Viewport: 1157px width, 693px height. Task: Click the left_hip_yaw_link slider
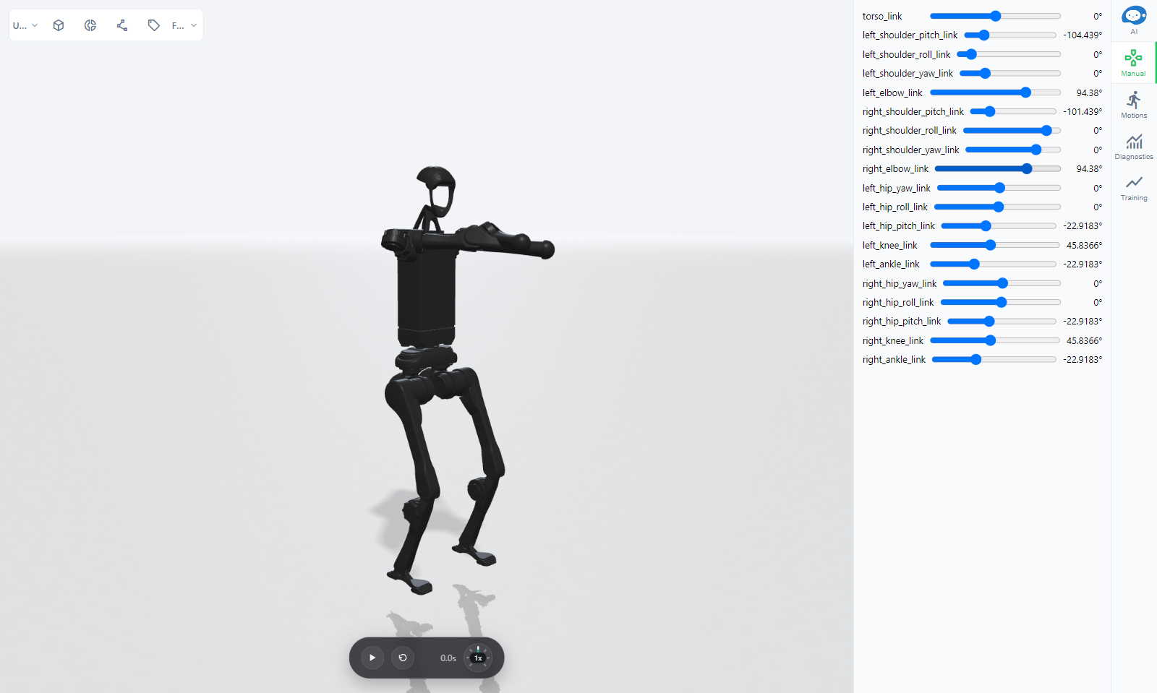(999, 188)
